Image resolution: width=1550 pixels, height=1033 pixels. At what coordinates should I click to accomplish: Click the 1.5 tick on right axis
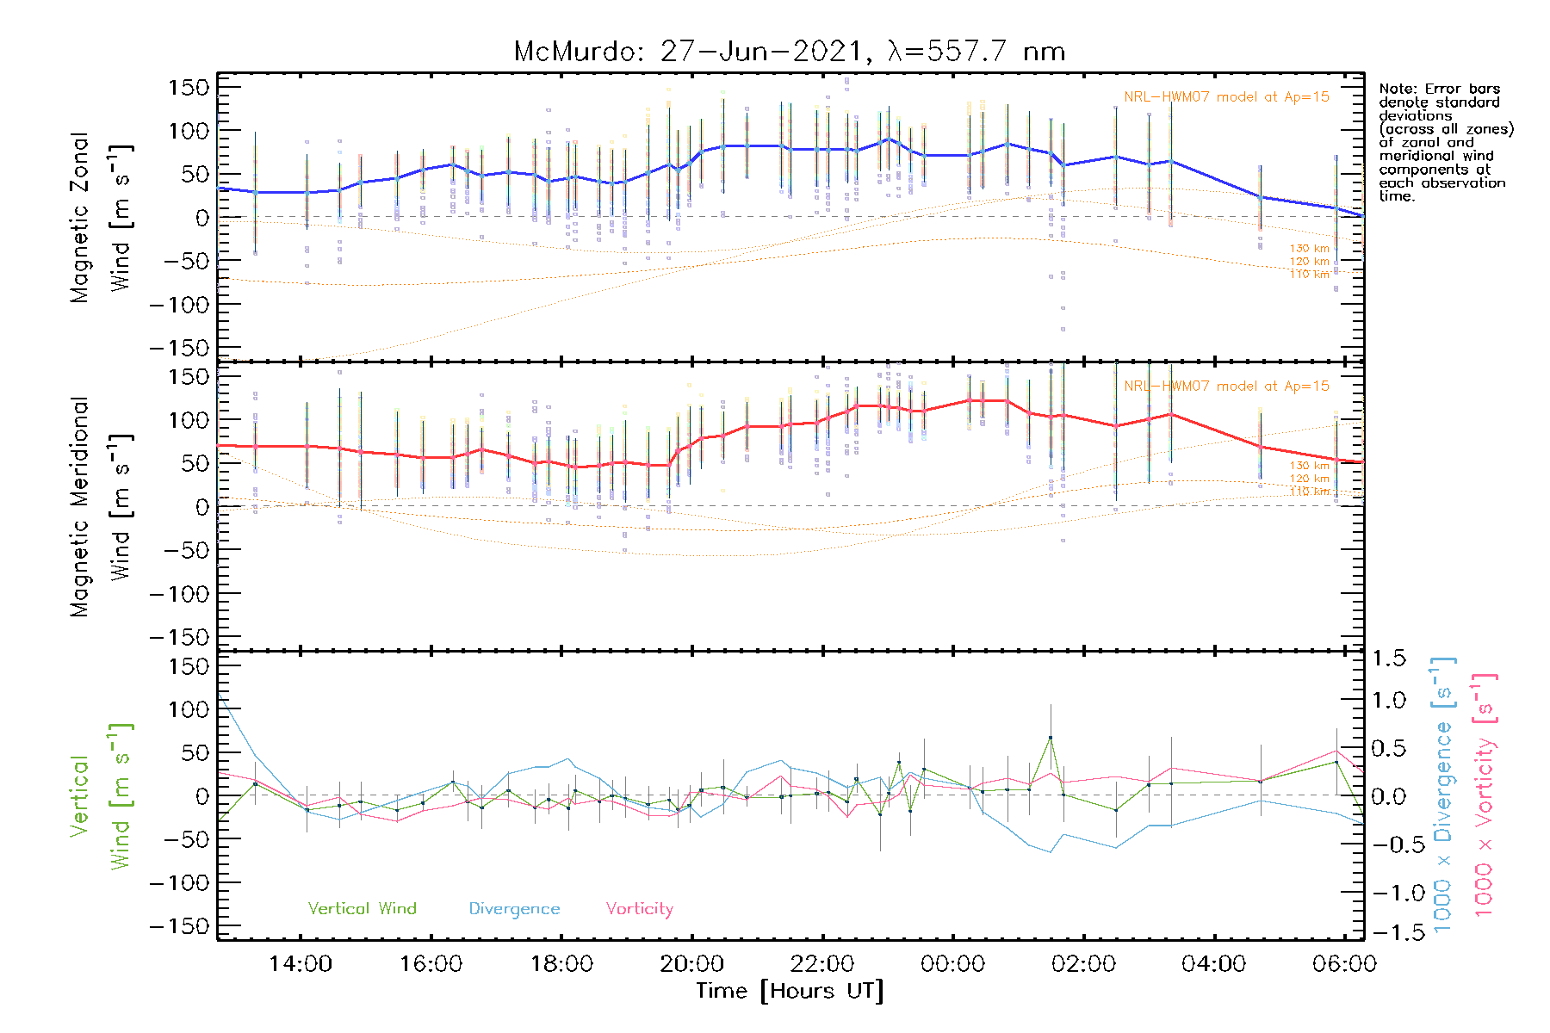(x=1388, y=659)
